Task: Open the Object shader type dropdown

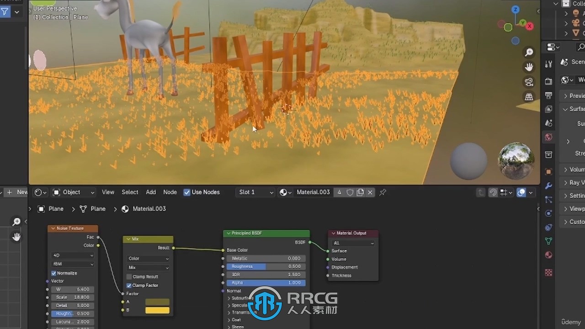Action: (74, 192)
